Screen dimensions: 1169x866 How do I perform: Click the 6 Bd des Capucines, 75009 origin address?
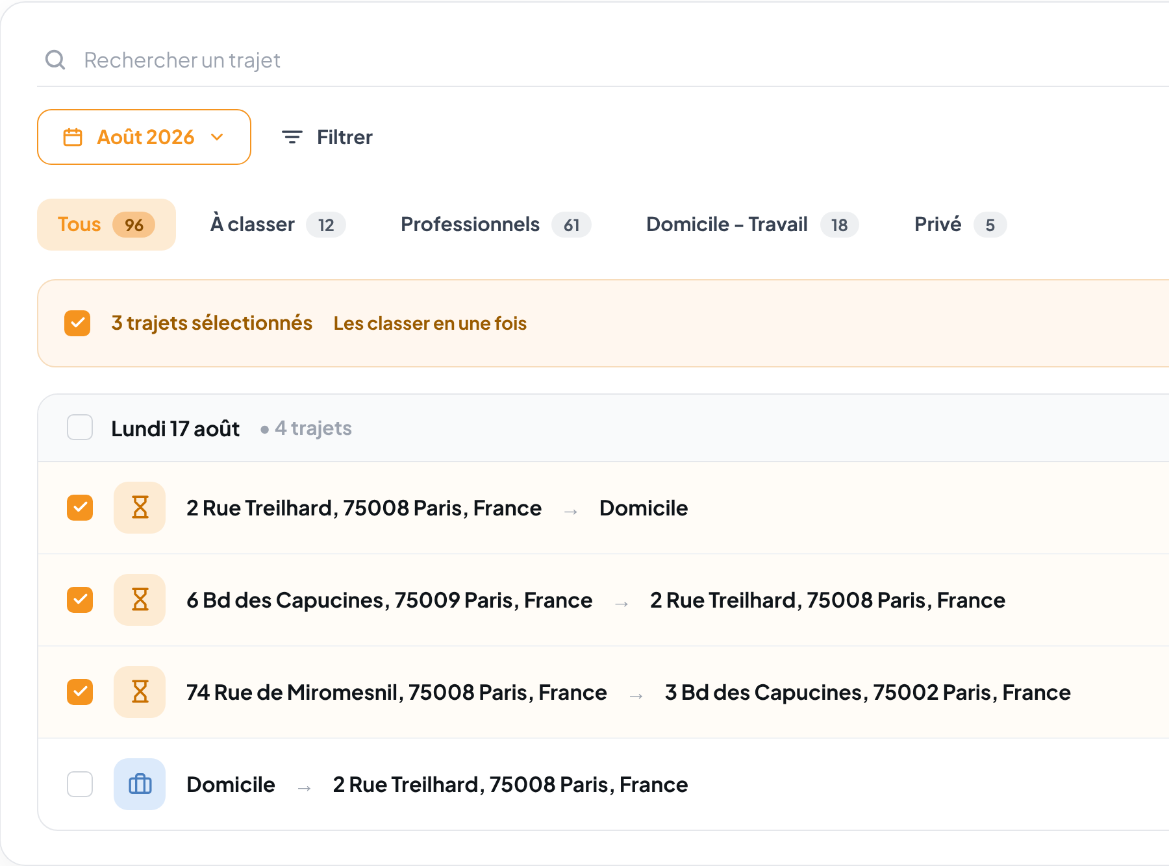click(390, 600)
